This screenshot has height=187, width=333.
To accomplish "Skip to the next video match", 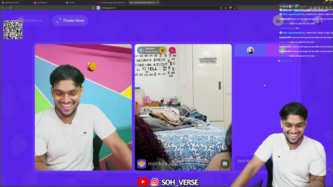I will tap(225, 164).
